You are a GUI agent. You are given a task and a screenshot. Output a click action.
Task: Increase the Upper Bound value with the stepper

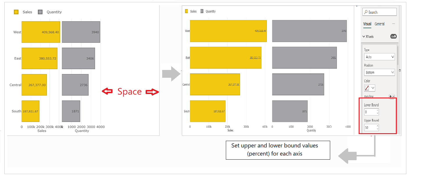[x=377, y=126]
